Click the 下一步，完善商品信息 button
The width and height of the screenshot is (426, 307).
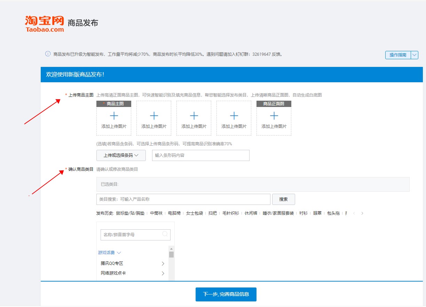tap(226, 294)
